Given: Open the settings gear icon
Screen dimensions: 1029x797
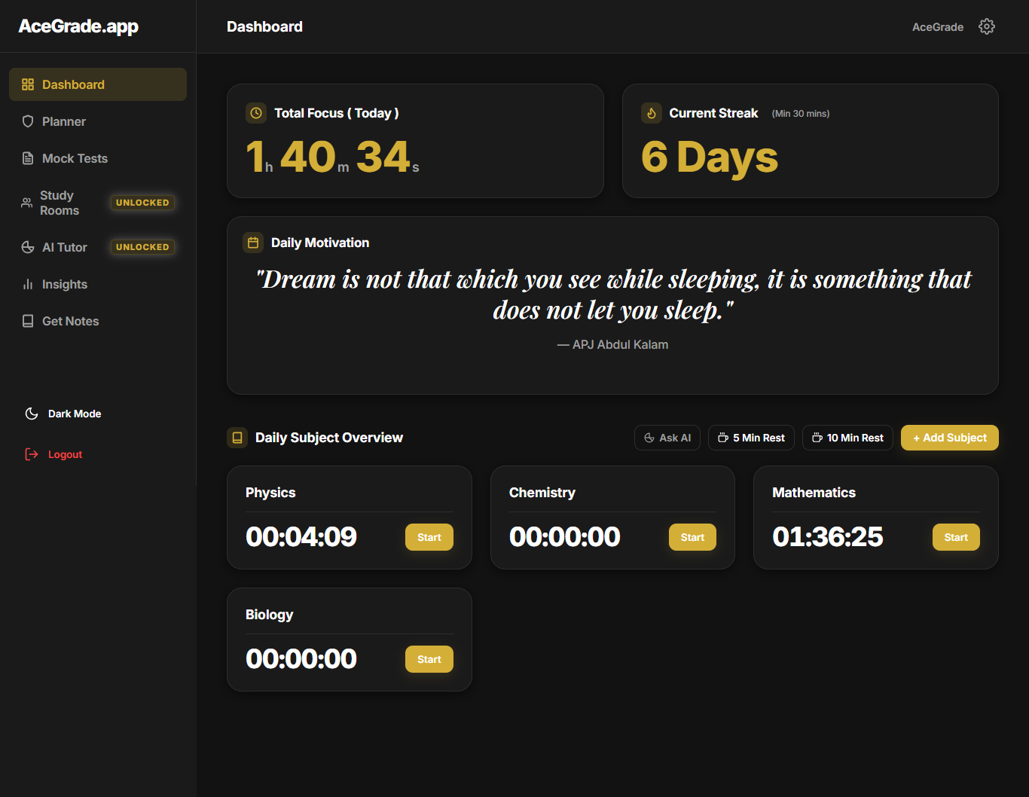Looking at the screenshot, I should [x=987, y=26].
